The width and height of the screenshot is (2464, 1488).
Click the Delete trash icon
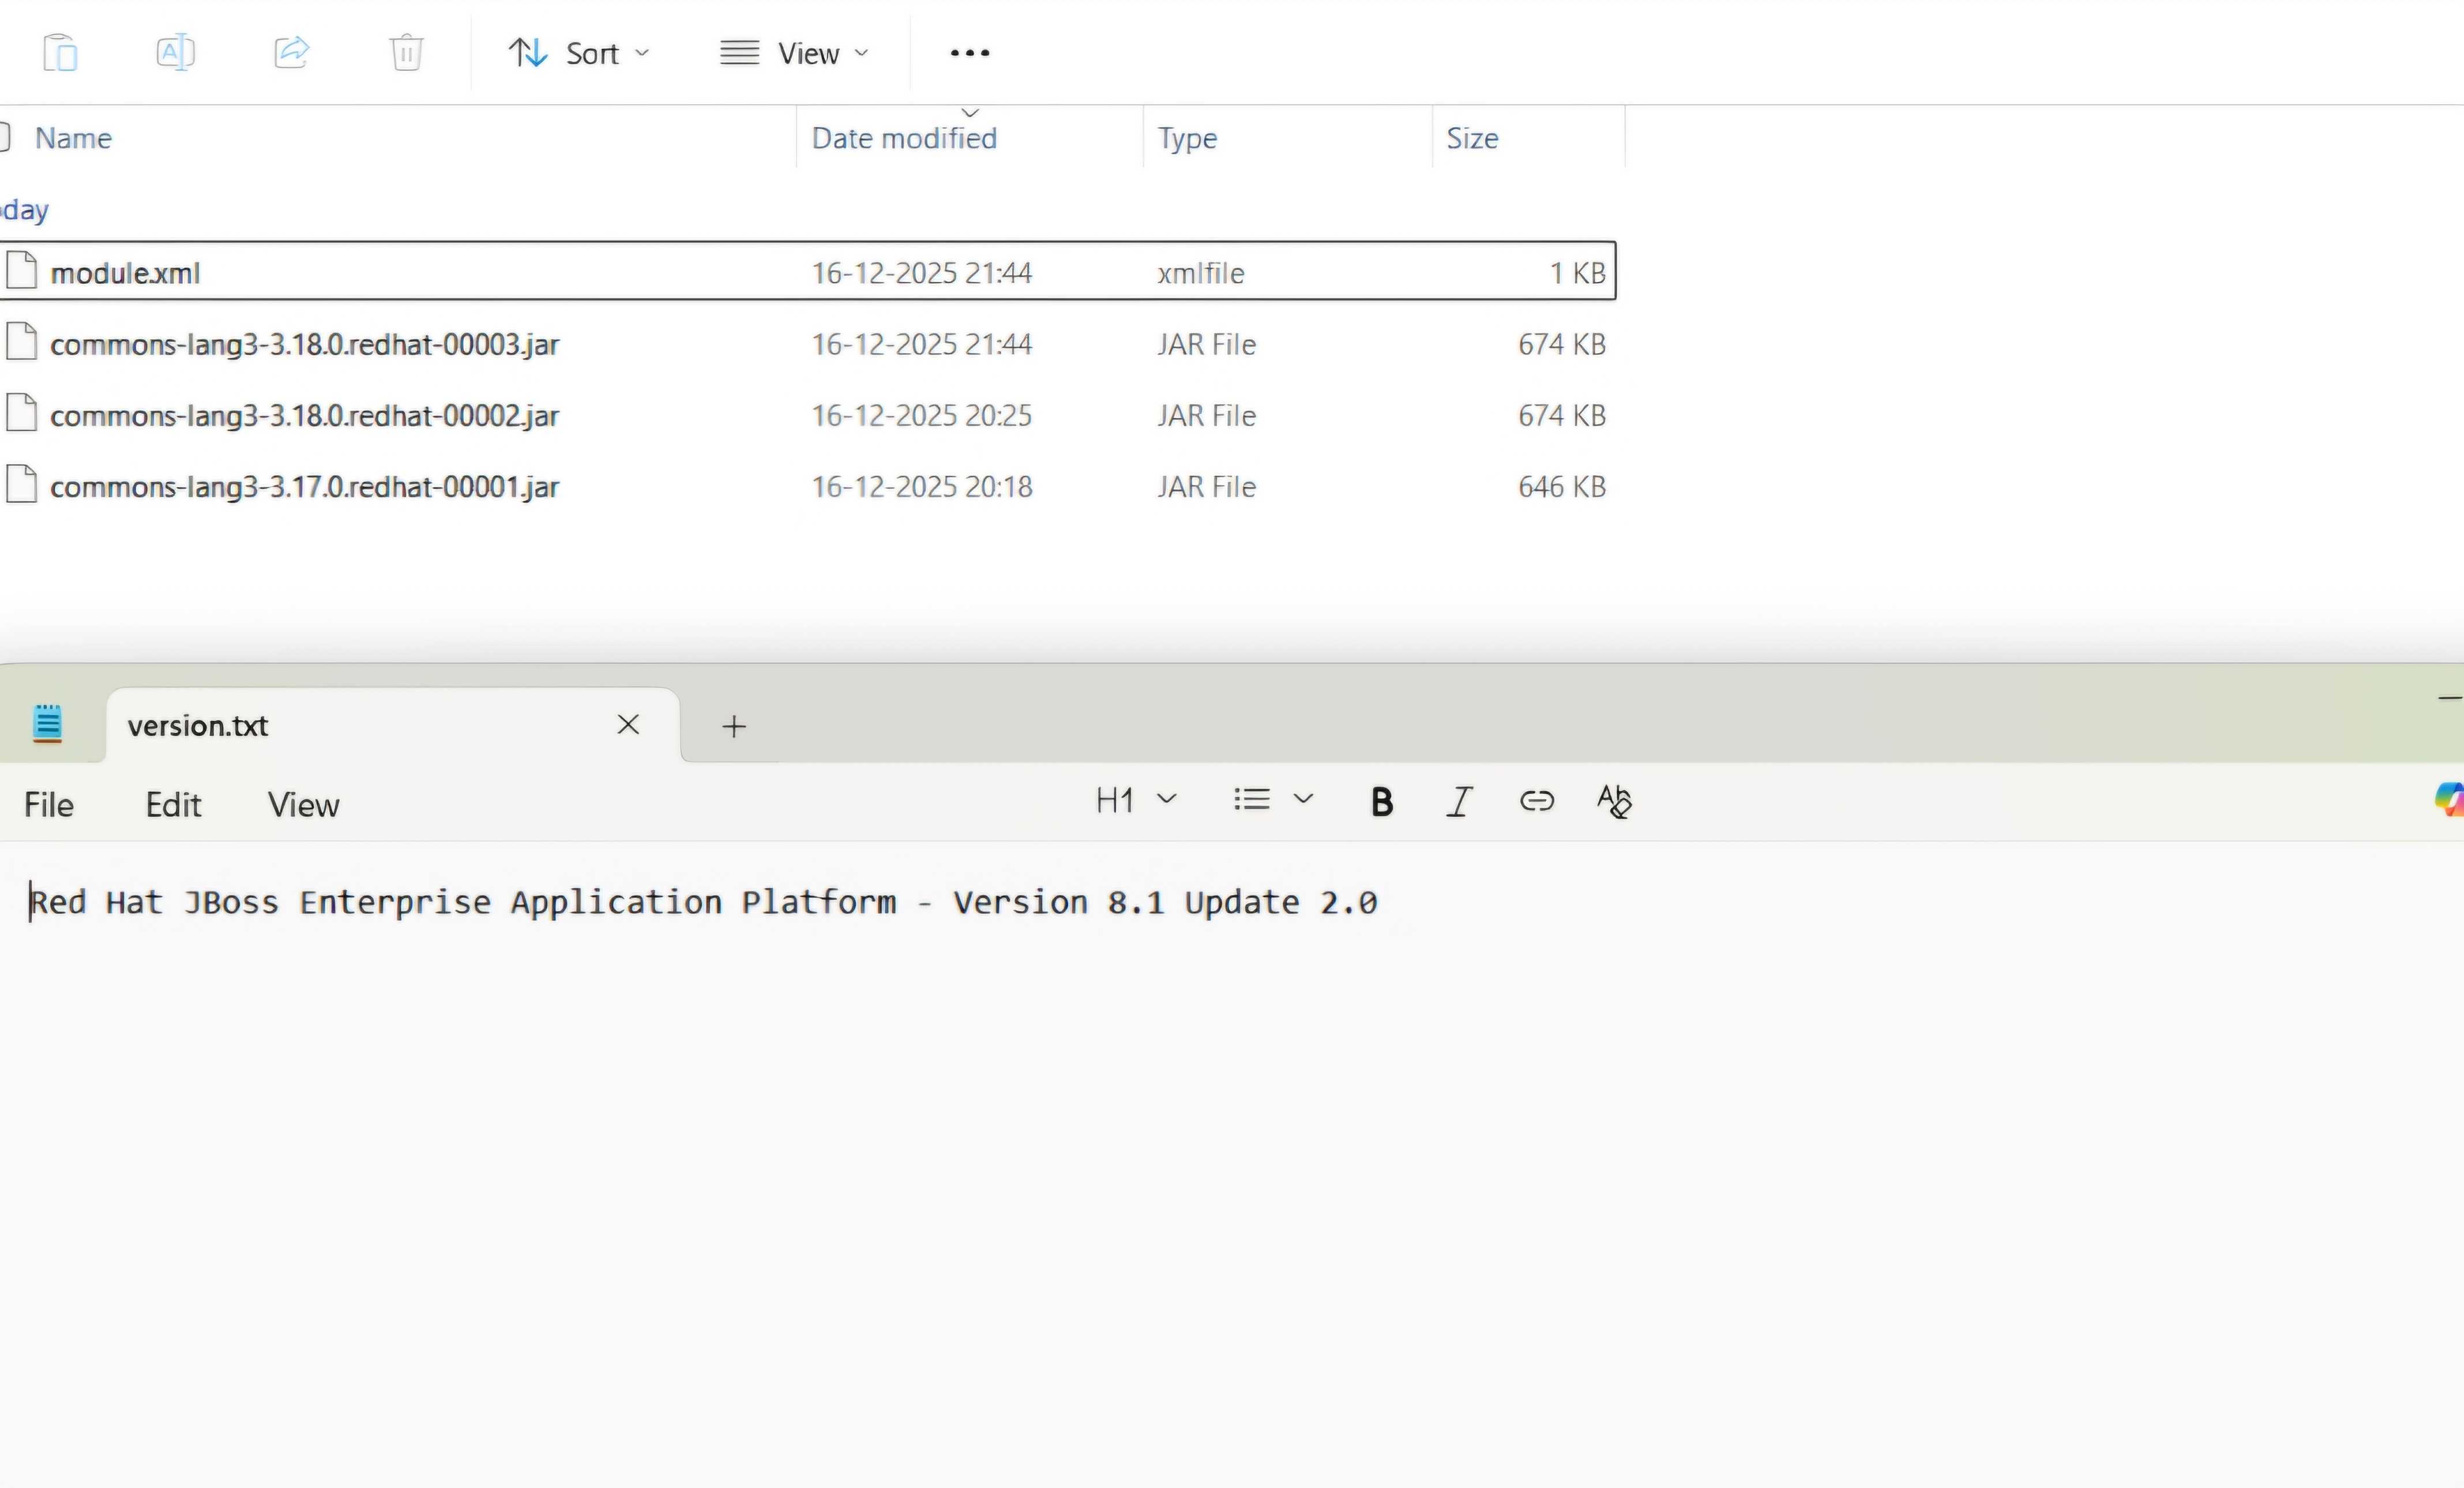pyautogui.click(x=406, y=52)
